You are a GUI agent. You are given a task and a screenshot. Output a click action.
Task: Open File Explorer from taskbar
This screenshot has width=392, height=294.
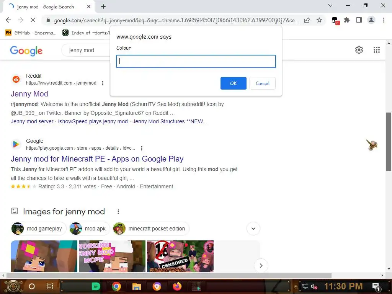pos(137,286)
